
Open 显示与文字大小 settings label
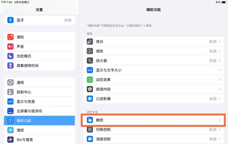109,70
